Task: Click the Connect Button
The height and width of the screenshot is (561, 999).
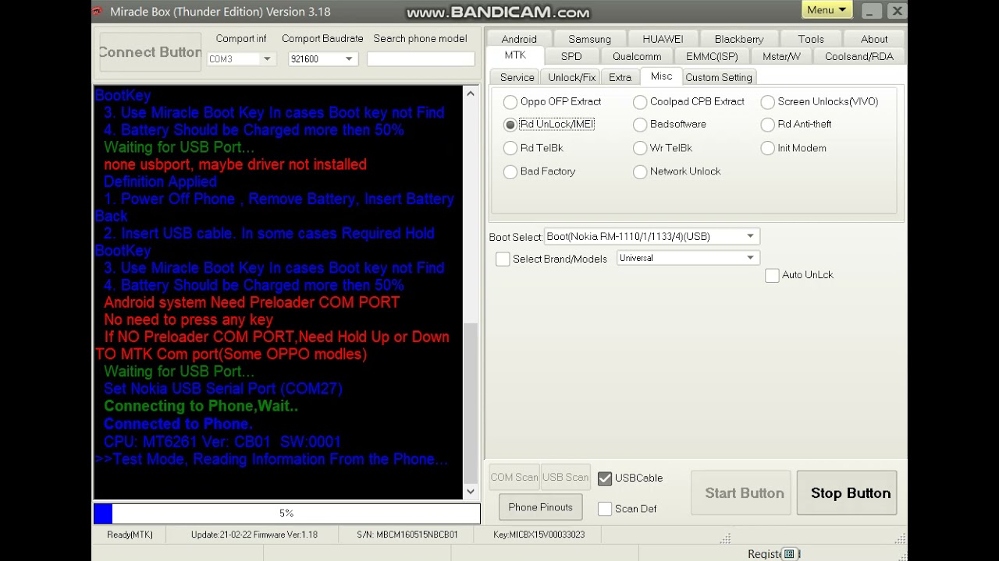Action: [150, 52]
